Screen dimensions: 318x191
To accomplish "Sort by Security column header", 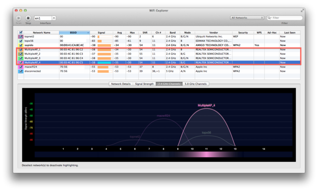I will (x=243, y=33).
